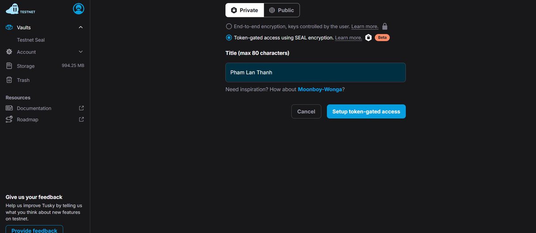The height and width of the screenshot is (233, 536).
Task: Click Learn more for SEAL encryption
Action: pos(348,37)
